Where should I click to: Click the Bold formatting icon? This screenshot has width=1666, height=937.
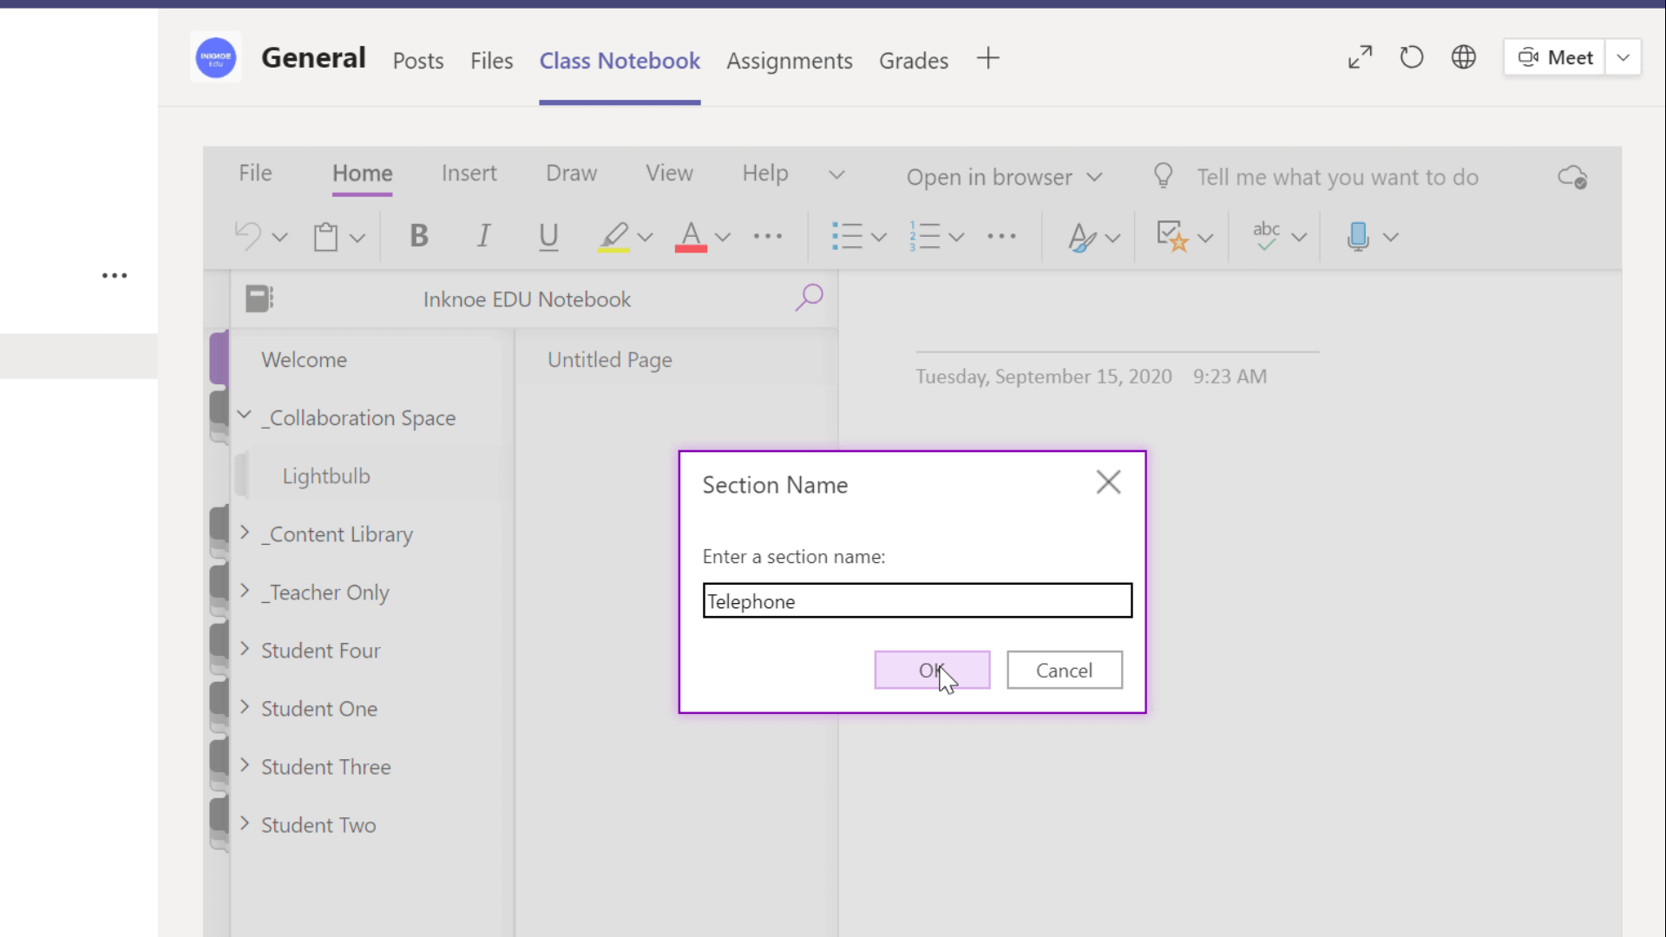click(420, 236)
